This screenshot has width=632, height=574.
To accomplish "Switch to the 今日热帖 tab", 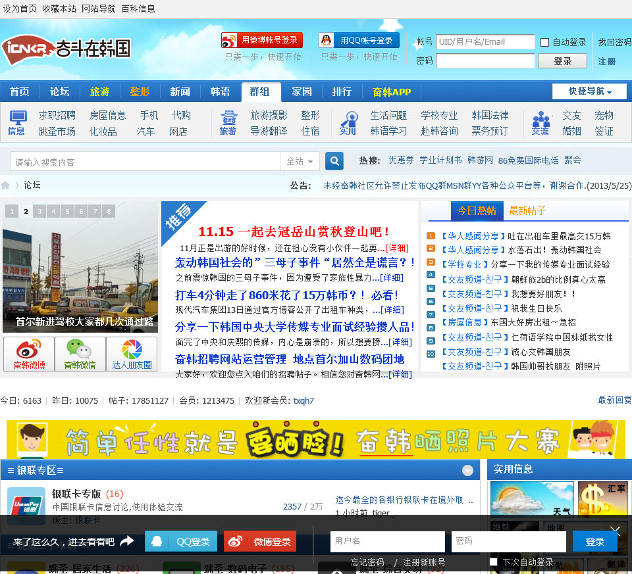I will point(477,210).
